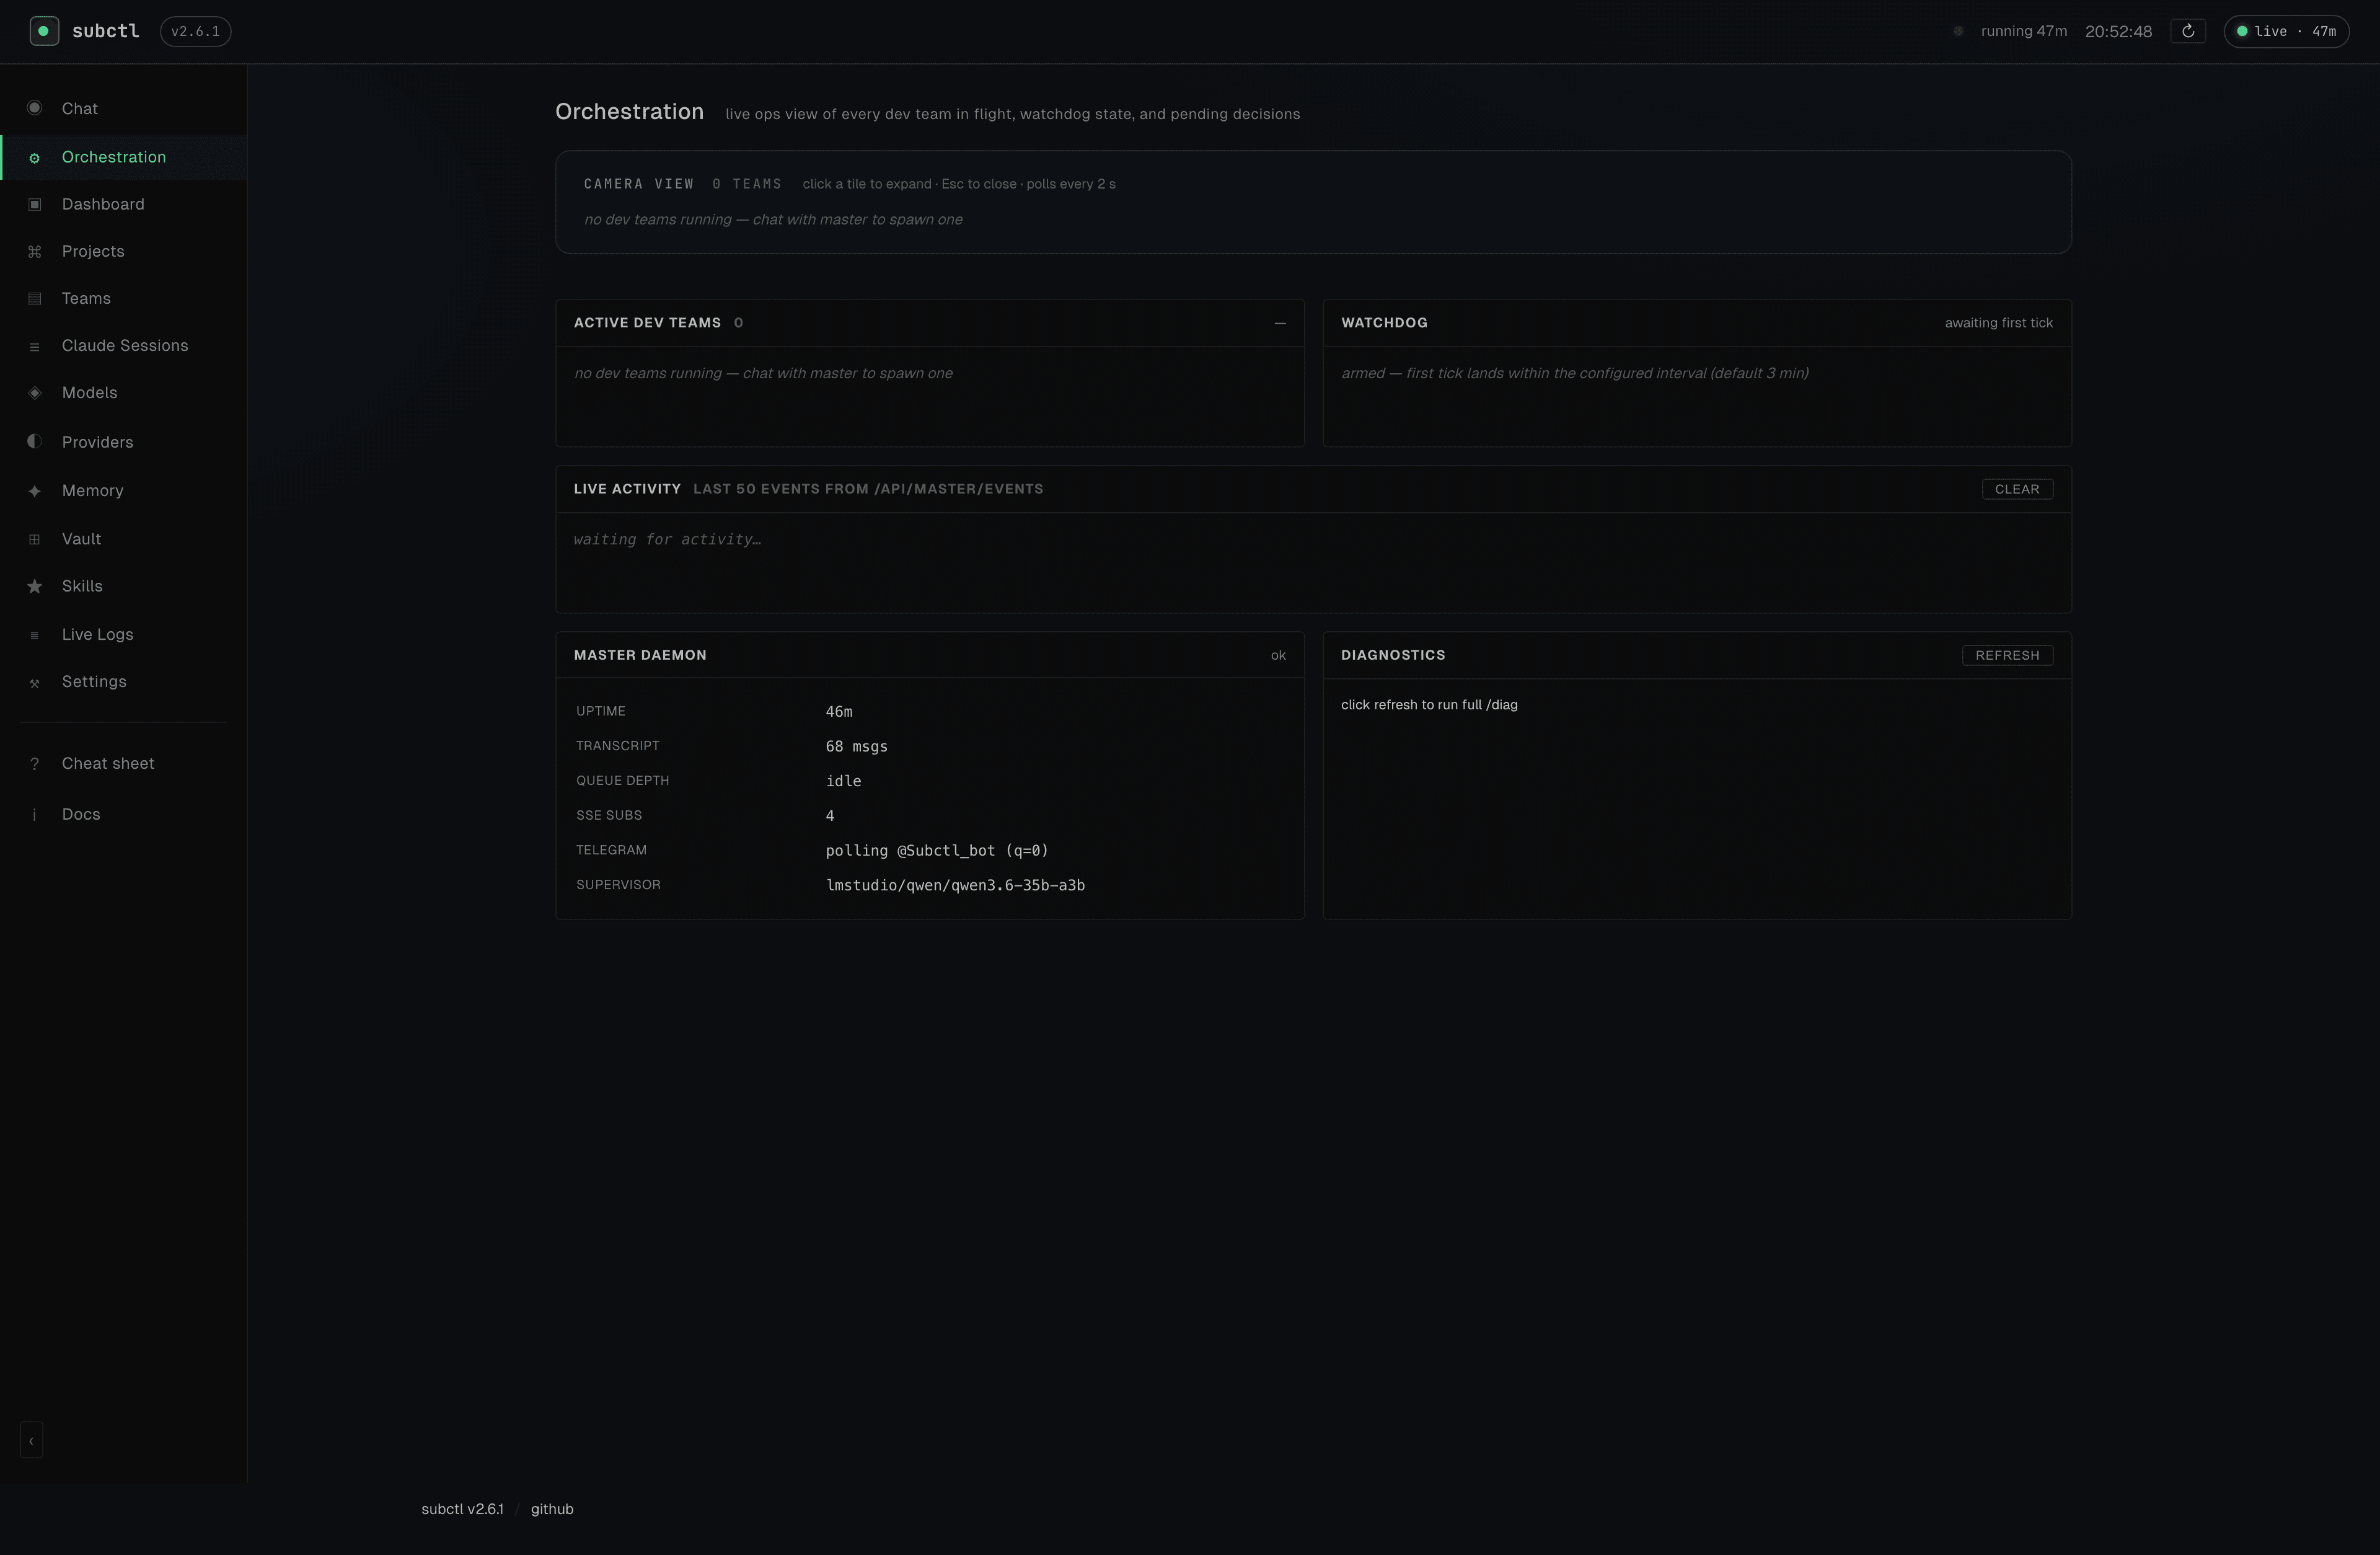Screen dimensions: 2380x1555
Task: Open the Skills page
Action: coord(123,585)
